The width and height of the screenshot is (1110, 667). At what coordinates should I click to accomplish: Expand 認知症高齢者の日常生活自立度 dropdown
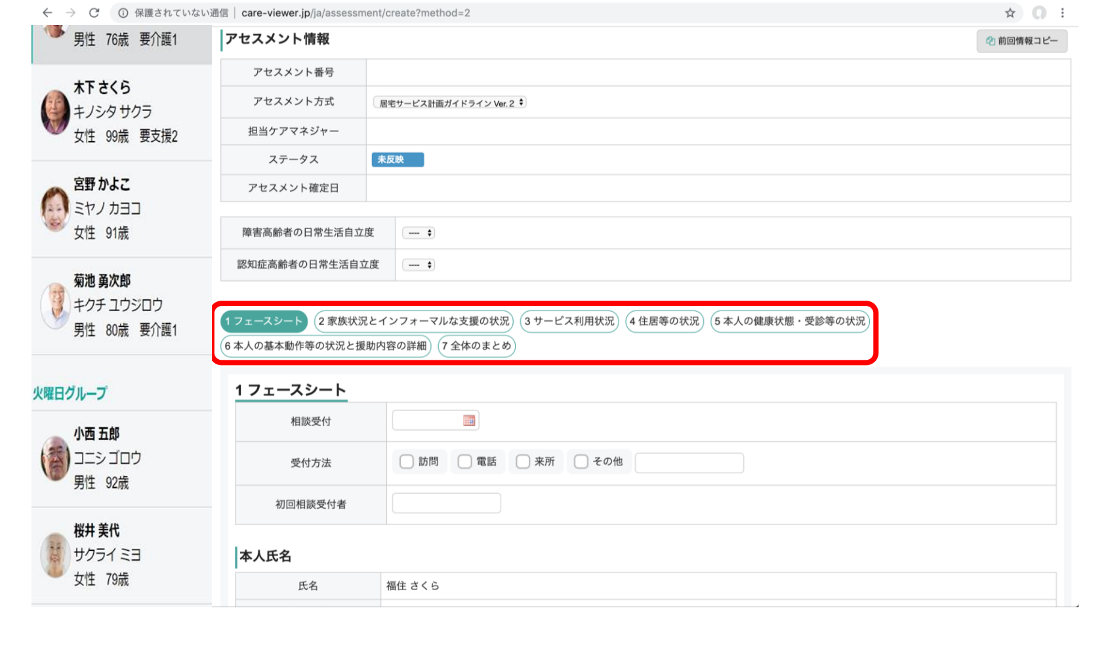coord(419,265)
